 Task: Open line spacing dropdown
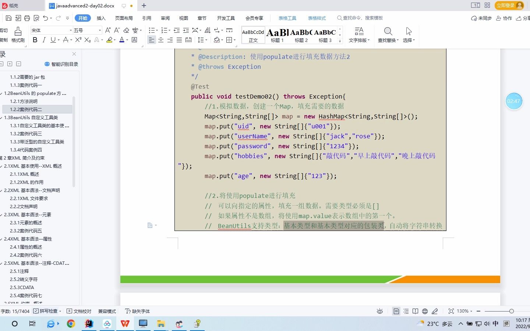click(x=206, y=40)
